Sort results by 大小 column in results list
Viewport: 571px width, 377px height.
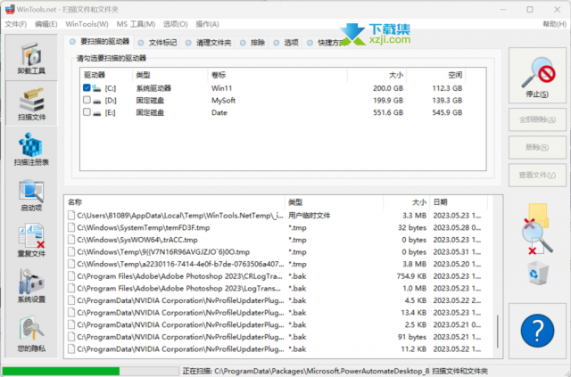407,202
